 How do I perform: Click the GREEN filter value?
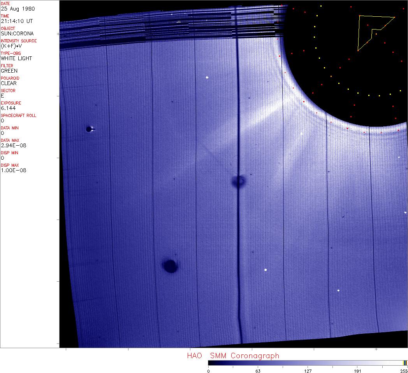click(x=9, y=71)
